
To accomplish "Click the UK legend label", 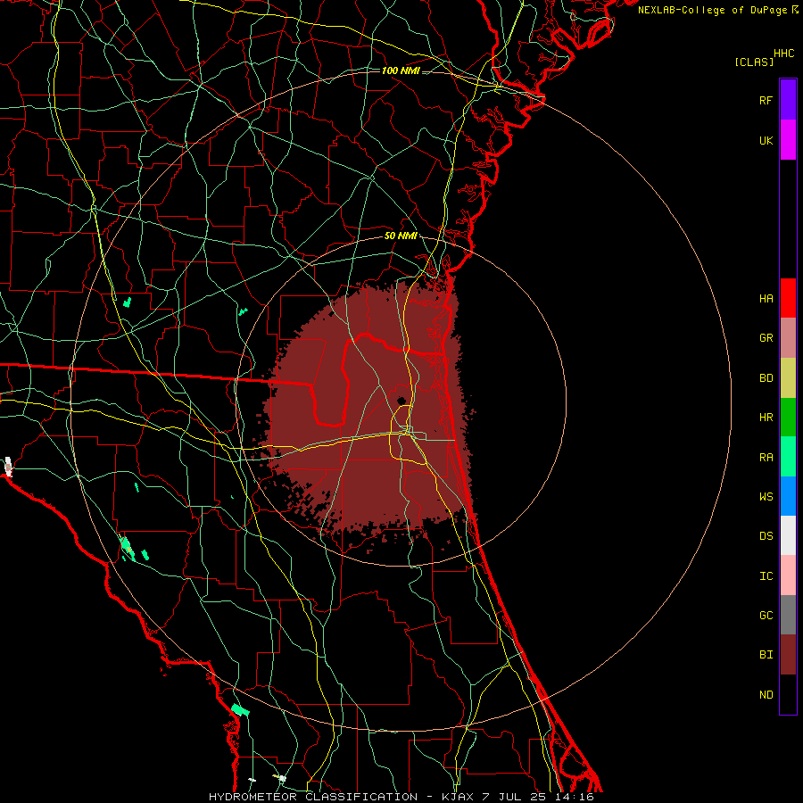I will (x=766, y=140).
